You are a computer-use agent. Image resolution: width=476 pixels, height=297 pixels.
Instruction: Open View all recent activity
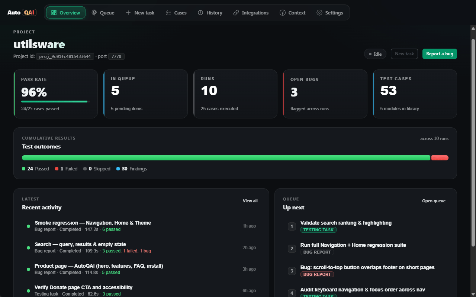(x=250, y=201)
